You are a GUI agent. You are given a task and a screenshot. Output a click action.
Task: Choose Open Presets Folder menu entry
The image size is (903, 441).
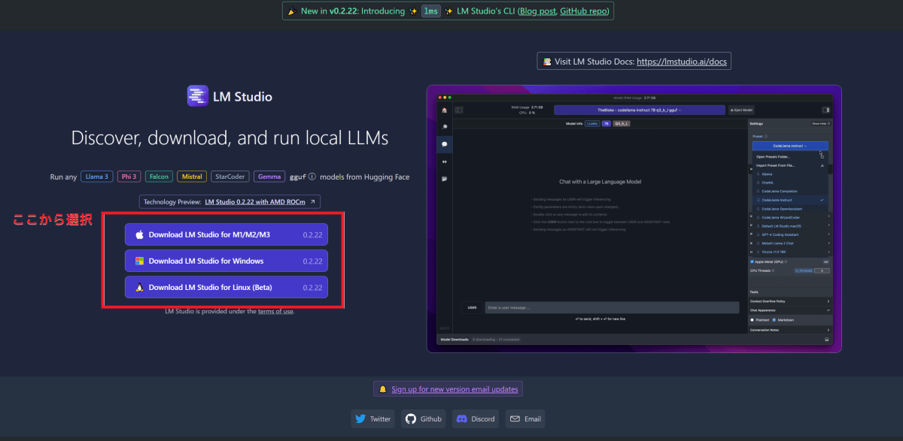pos(789,156)
